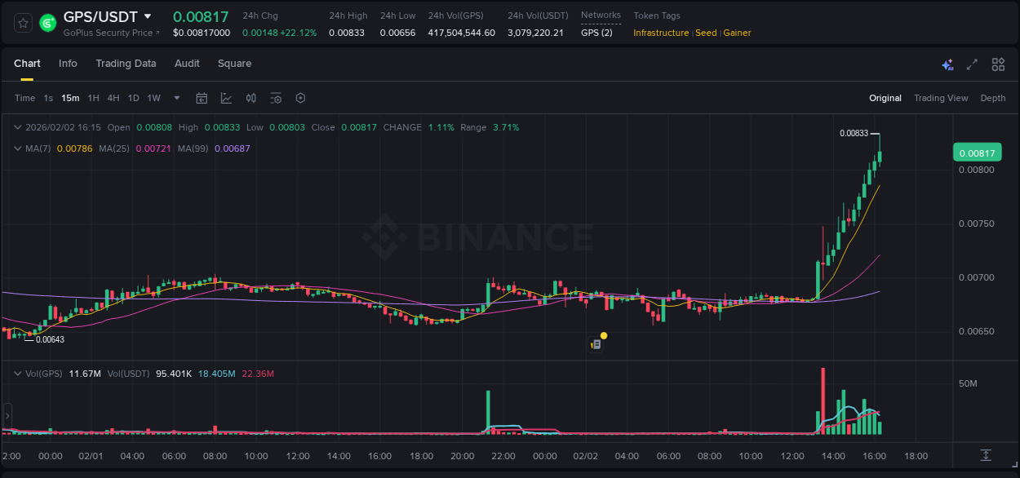
Task: Toggle GPS/USDT as a favorite pair
Action: point(22,22)
